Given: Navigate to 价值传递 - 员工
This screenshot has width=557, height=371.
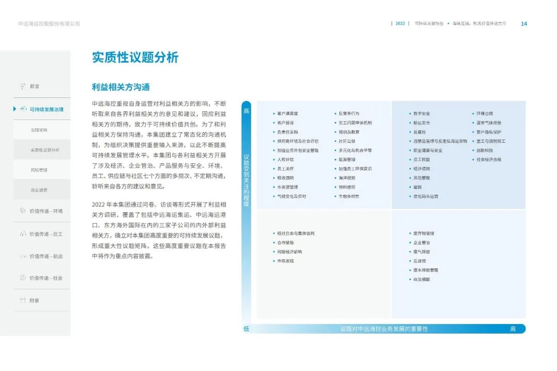Looking at the screenshot, I should coord(46,234).
